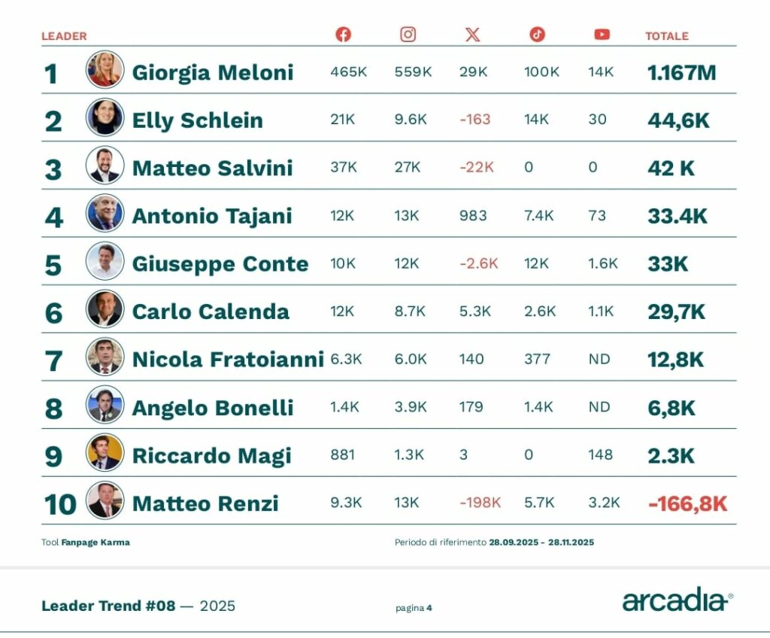Select the name Nicola Fratoianni
The height and width of the screenshot is (638, 770).
228,360
